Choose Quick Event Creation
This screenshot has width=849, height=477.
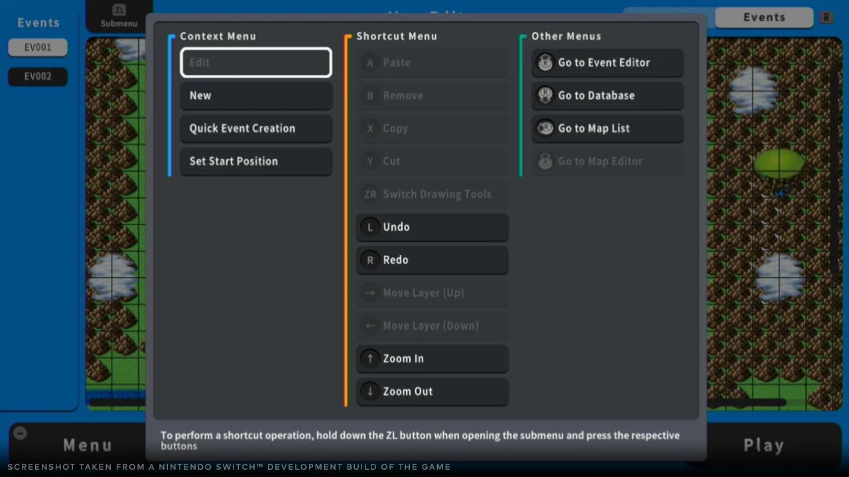(256, 129)
